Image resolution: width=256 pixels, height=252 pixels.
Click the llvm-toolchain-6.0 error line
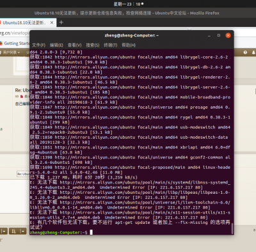pos(130,205)
